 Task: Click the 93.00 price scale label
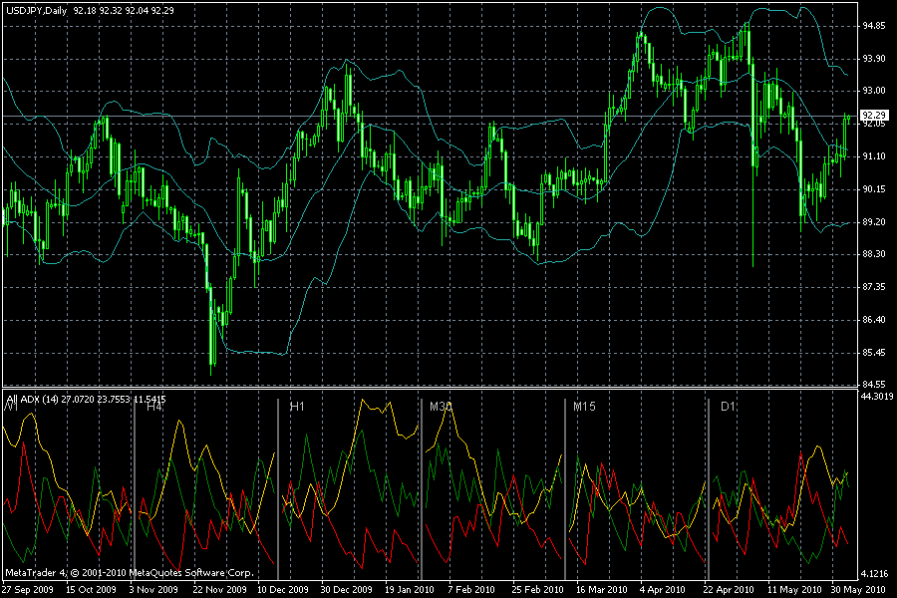(x=874, y=91)
